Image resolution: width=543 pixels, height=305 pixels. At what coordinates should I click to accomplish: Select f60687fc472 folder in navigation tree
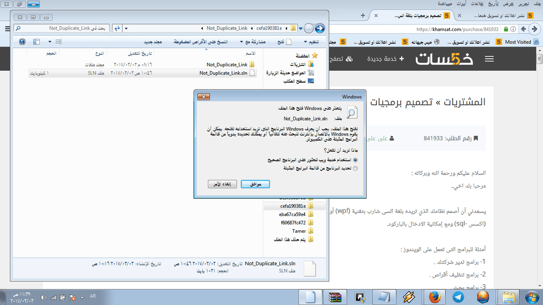(297, 223)
